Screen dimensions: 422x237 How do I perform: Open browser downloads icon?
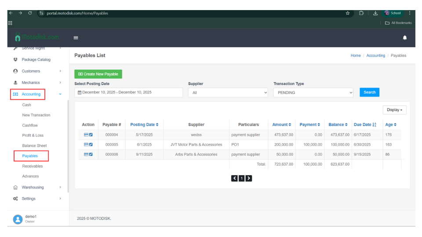click(x=375, y=13)
